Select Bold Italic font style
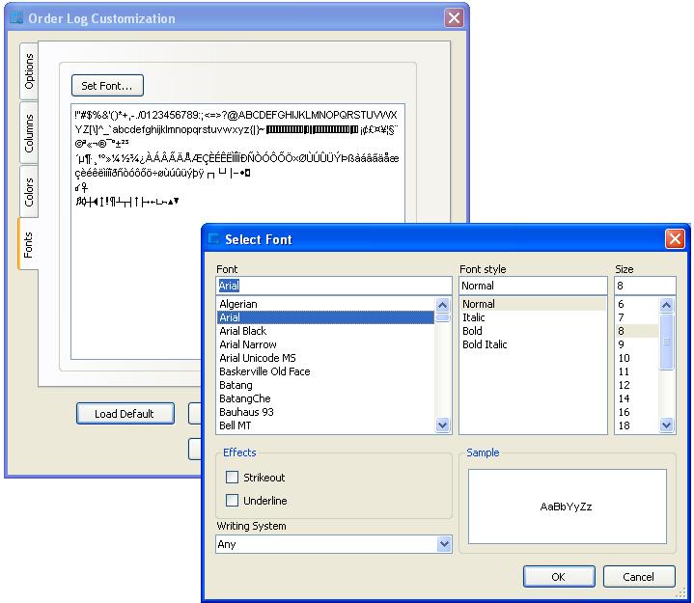Viewport: 694px width, 603px height. pos(485,344)
